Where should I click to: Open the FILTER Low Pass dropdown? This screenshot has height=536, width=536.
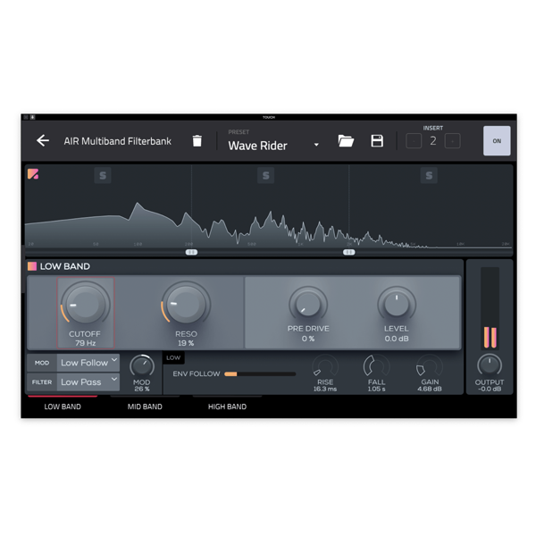(x=88, y=381)
